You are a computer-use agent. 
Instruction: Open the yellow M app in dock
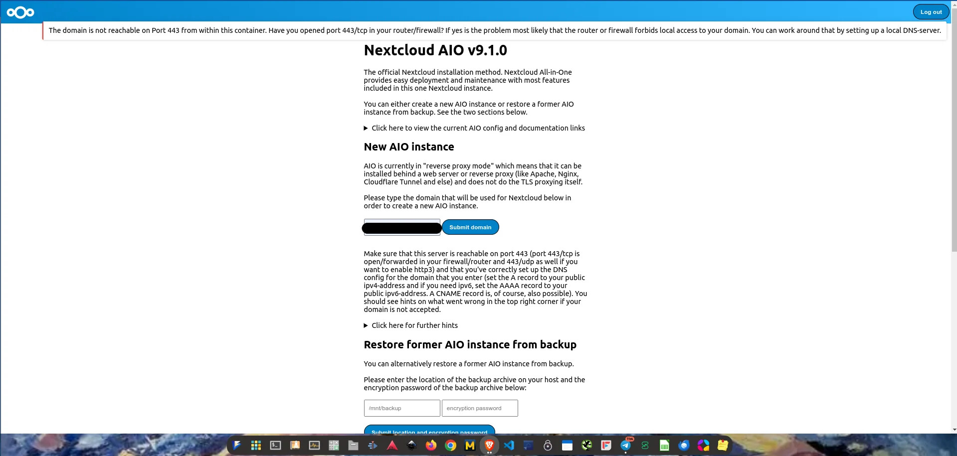[470, 445]
